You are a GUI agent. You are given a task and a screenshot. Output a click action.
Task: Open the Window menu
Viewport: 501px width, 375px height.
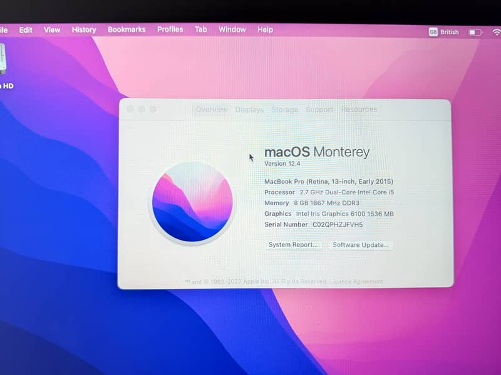[232, 29]
